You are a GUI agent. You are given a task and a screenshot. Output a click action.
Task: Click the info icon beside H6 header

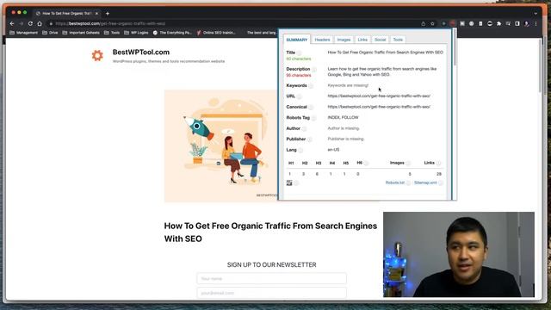click(366, 163)
